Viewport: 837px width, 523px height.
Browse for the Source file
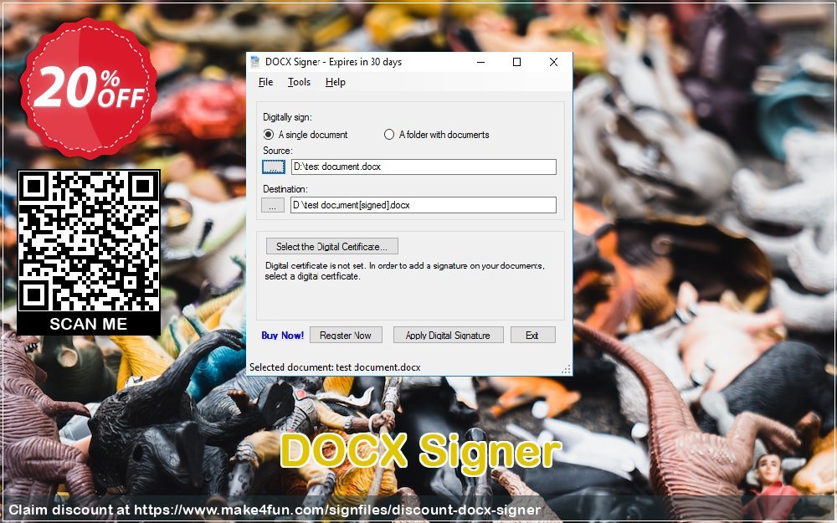[274, 167]
